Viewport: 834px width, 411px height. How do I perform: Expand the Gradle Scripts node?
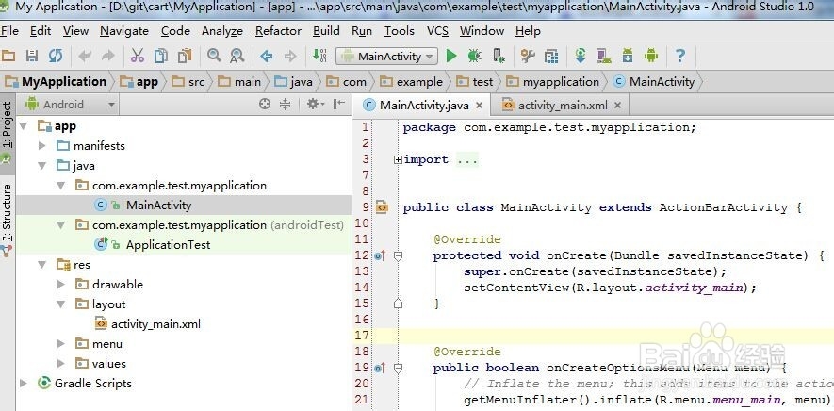point(23,384)
